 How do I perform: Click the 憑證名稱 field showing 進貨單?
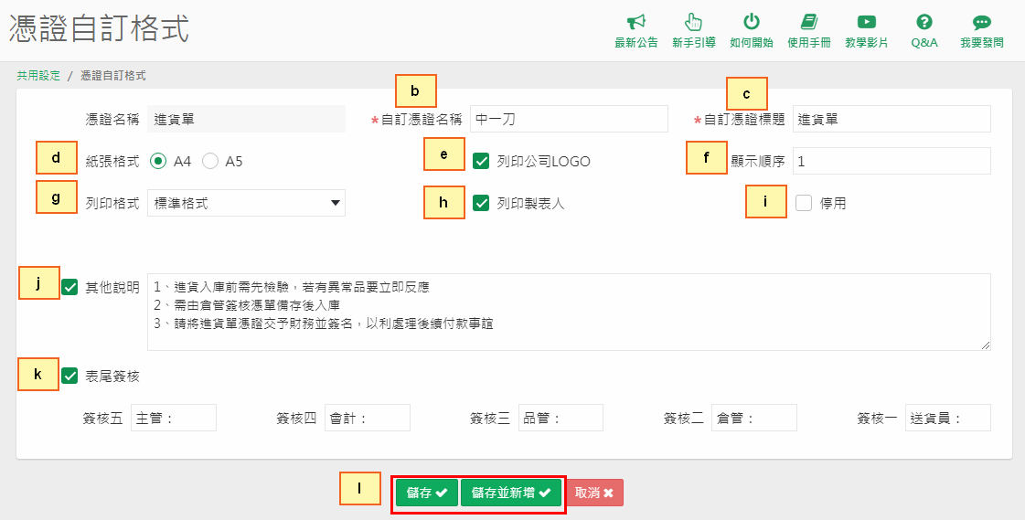tap(247, 119)
